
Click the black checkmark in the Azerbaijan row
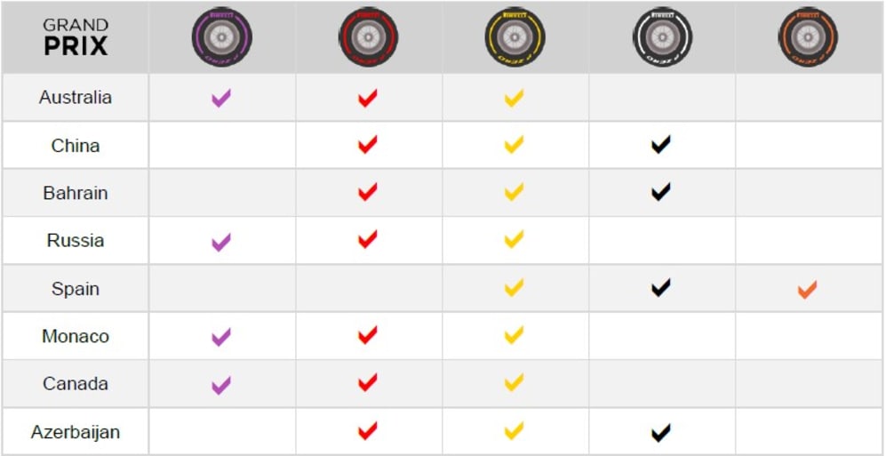[660, 433]
